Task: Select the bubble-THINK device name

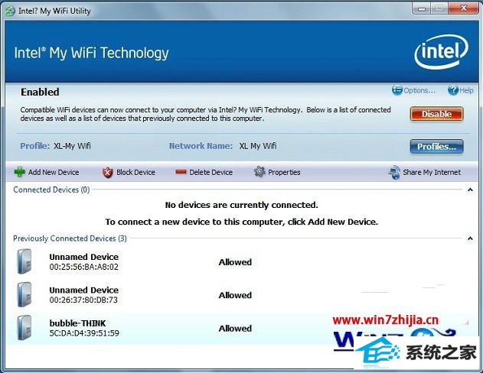Action: click(77, 323)
